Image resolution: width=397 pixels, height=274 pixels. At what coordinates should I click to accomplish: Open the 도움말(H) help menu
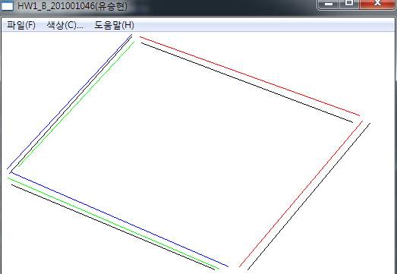click(x=114, y=25)
